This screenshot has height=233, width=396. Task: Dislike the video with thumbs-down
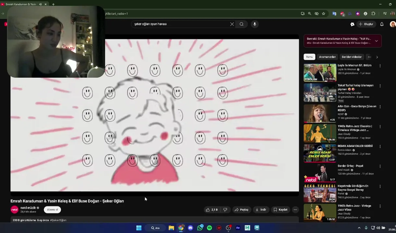[x=225, y=210]
